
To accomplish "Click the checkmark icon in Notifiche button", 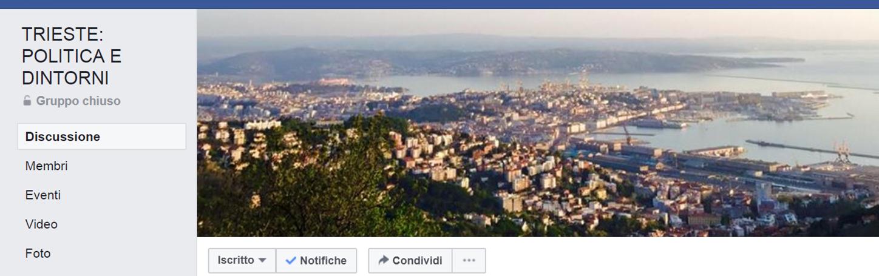I will (291, 261).
